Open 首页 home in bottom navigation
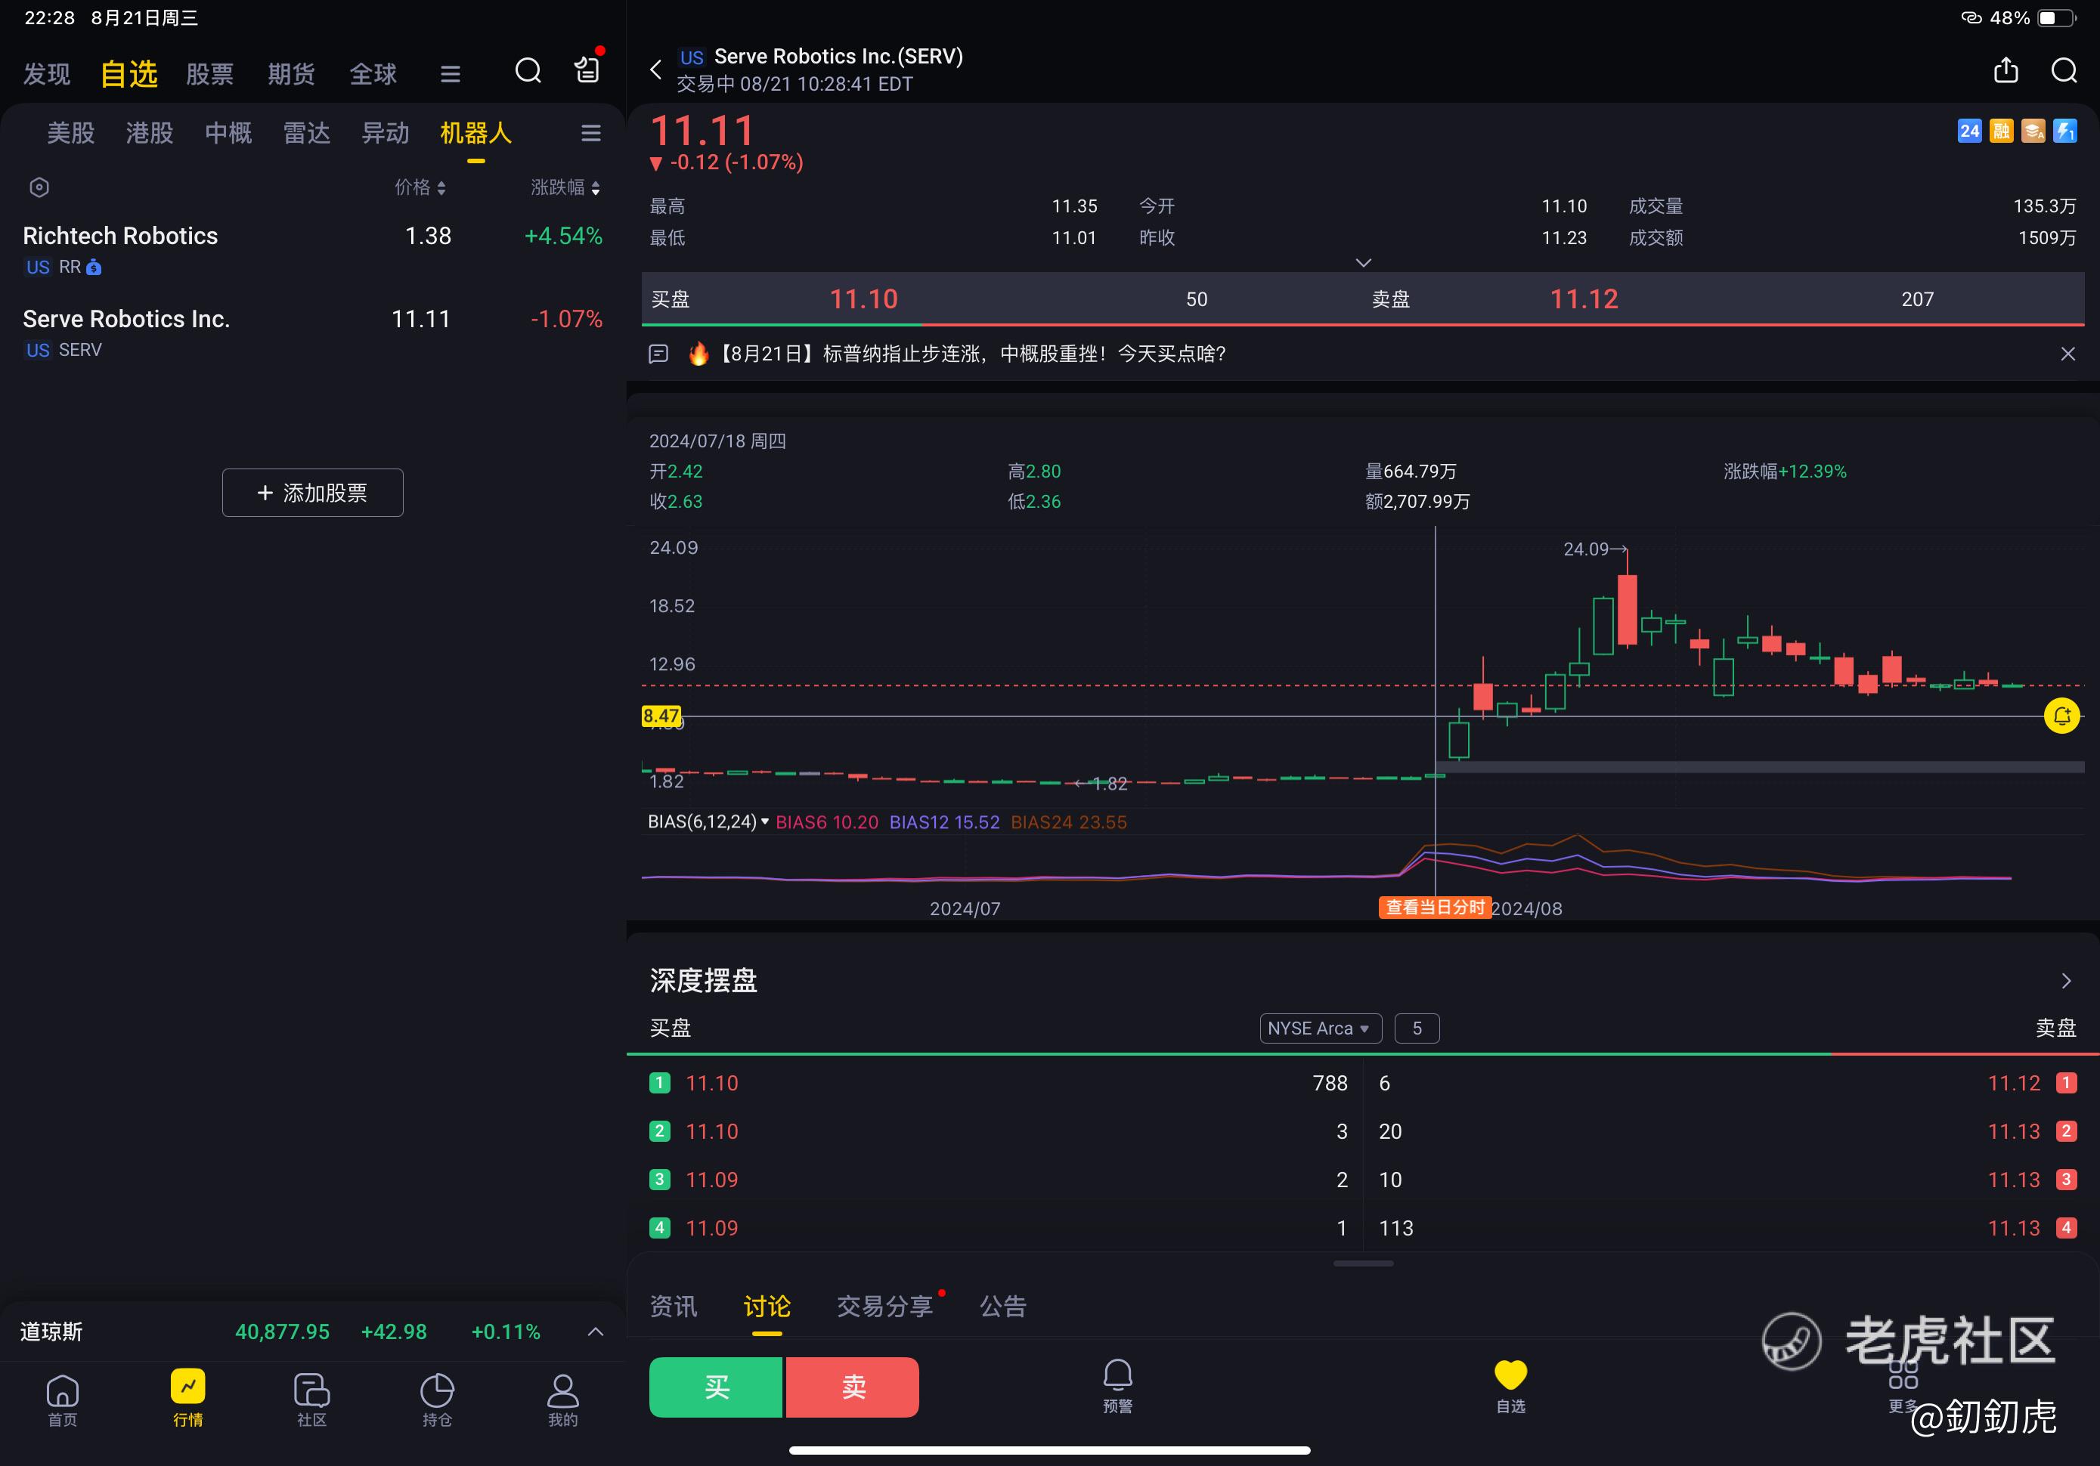This screenshot has width=2100, height=1466. 62,1400
